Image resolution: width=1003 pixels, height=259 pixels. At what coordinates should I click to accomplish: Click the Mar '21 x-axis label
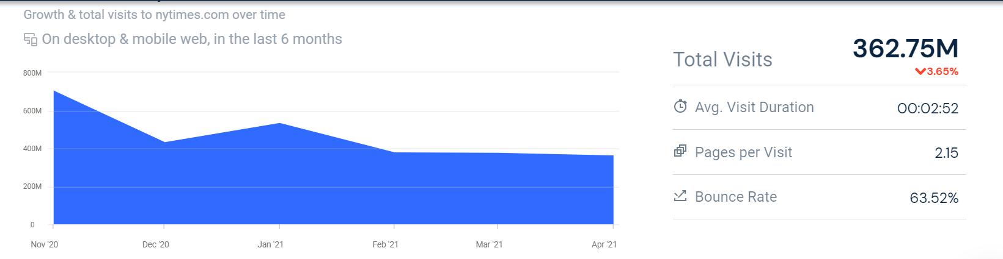click(489, 245)
